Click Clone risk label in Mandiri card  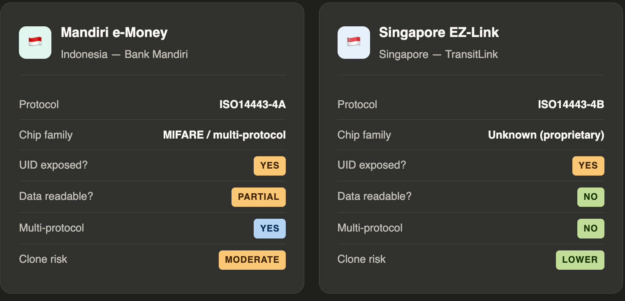43,259
